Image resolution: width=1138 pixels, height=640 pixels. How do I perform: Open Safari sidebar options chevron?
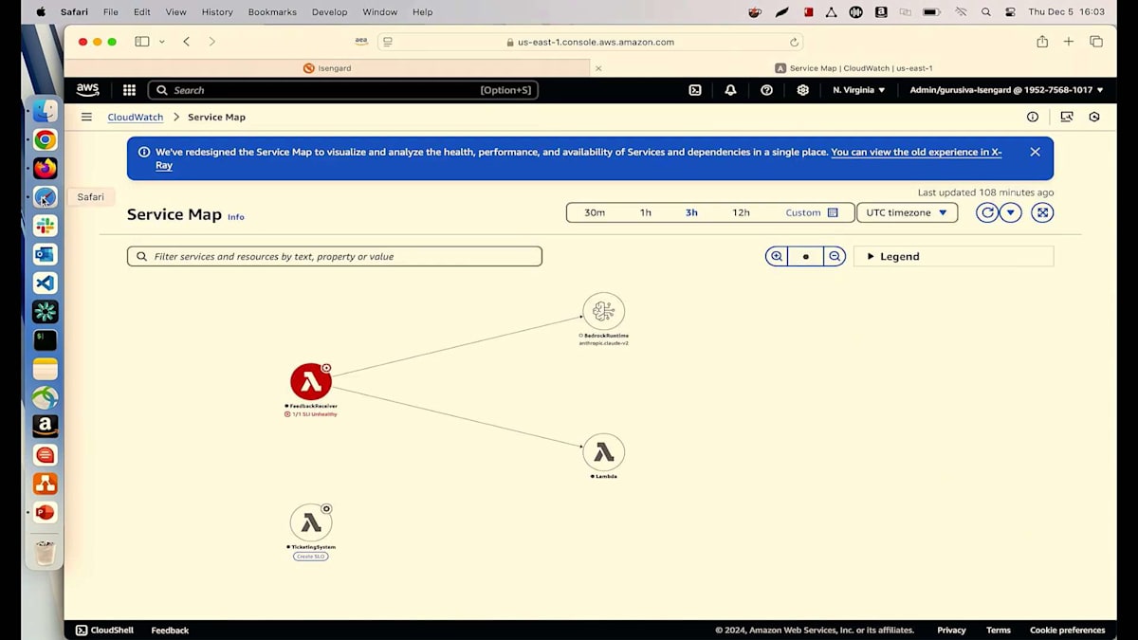[x=162, y=42]
